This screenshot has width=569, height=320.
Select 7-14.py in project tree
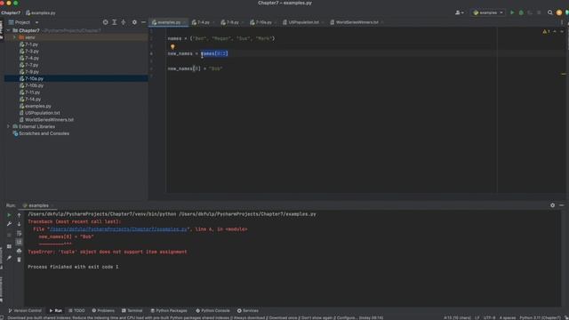(x=33, y=99)
